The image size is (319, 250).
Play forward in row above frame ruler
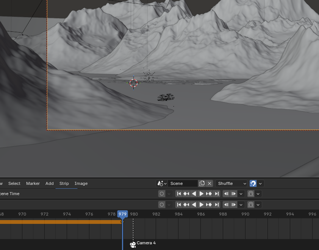point(202,205)
